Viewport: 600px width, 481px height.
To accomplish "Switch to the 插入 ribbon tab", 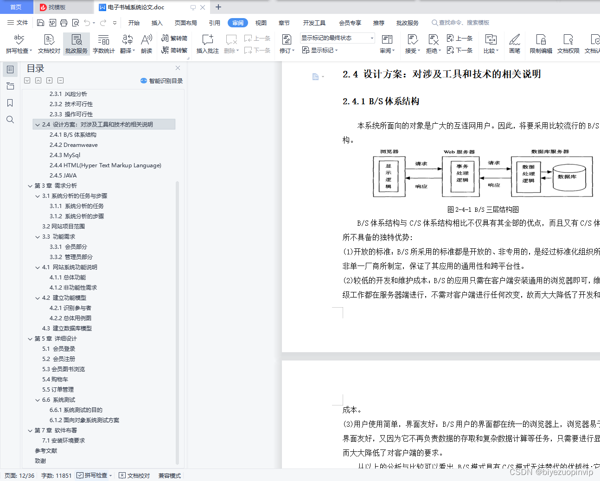I will (x=157, y=22).
